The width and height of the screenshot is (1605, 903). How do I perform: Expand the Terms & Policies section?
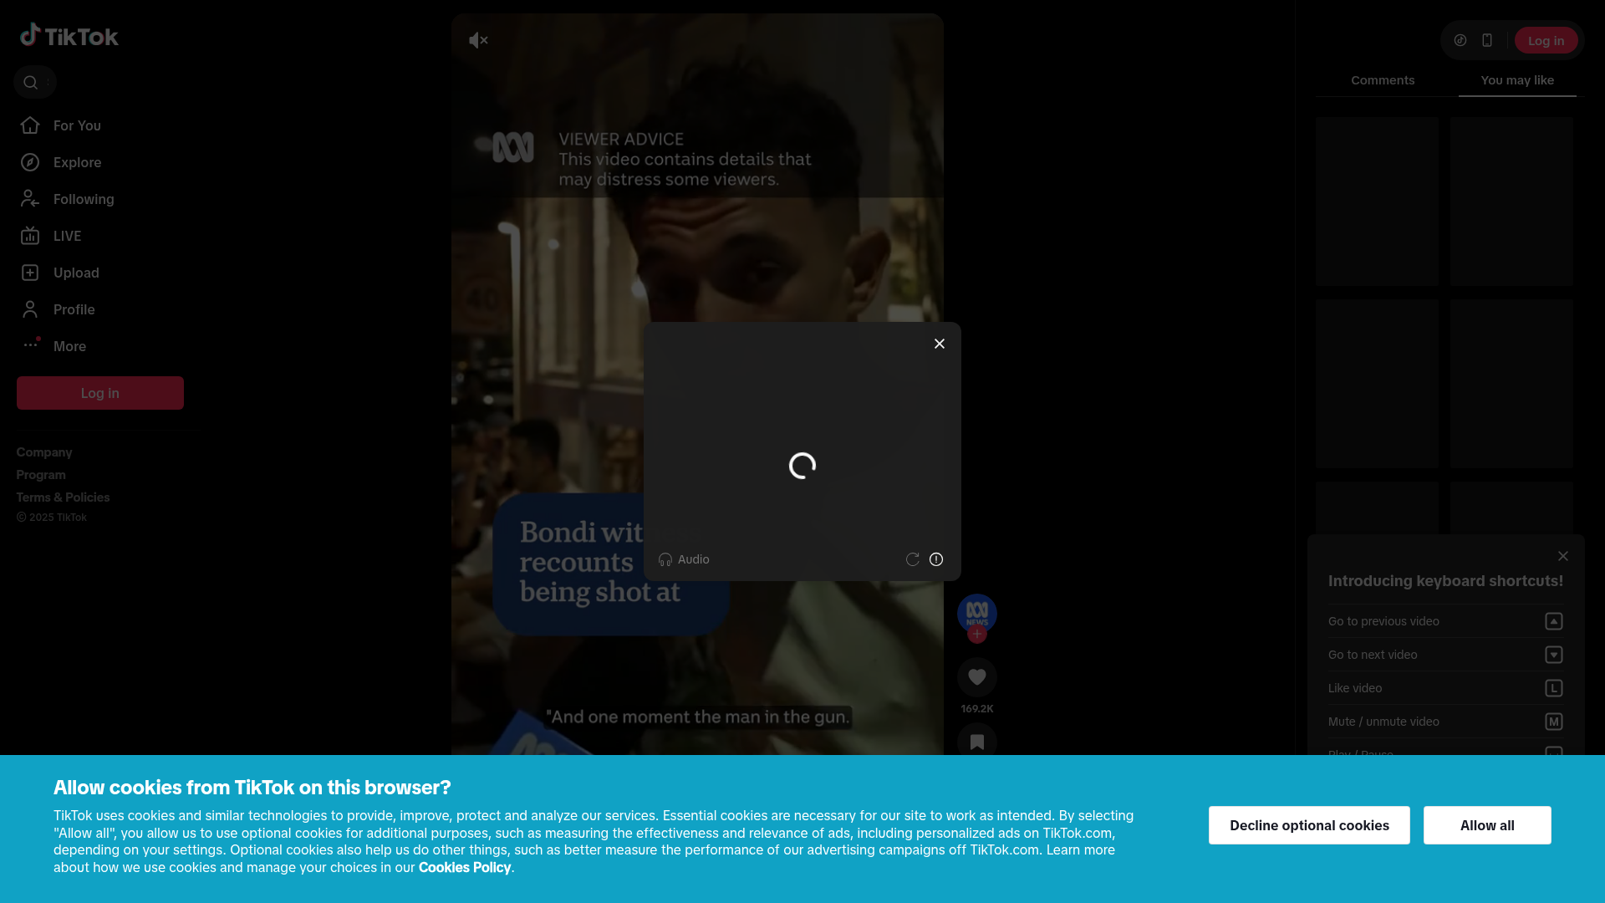pyautogui.click(x=63, y=497)
